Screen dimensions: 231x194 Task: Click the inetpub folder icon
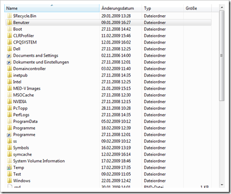click(9, 75)
